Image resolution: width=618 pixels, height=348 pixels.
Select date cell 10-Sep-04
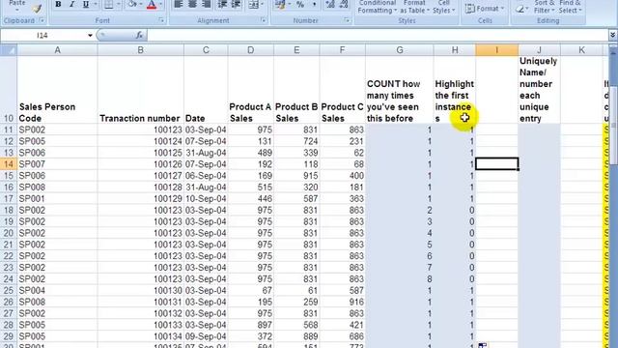pos(206,198)
